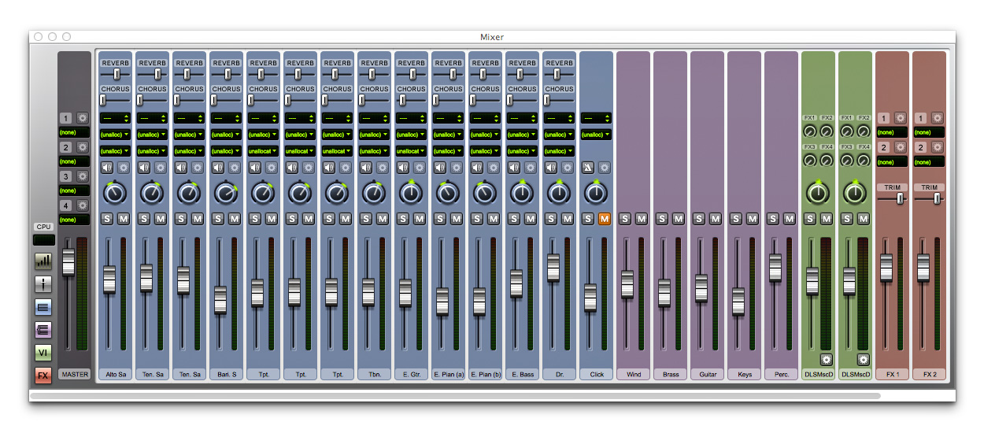The image size is (984, 433).
Task: Open the '---' selector on Tbn. strip
Action: [x=374, y=118]
